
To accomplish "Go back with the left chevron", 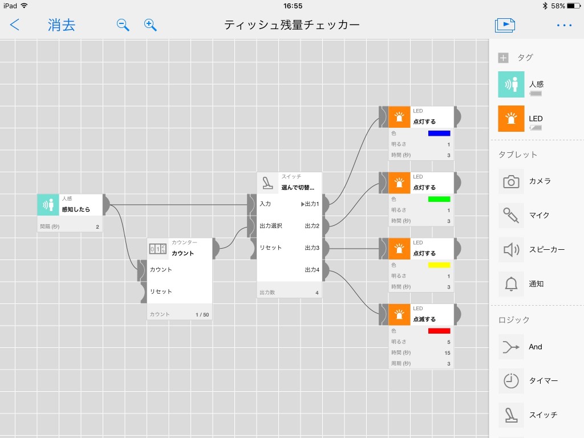I will pos(14,25).
